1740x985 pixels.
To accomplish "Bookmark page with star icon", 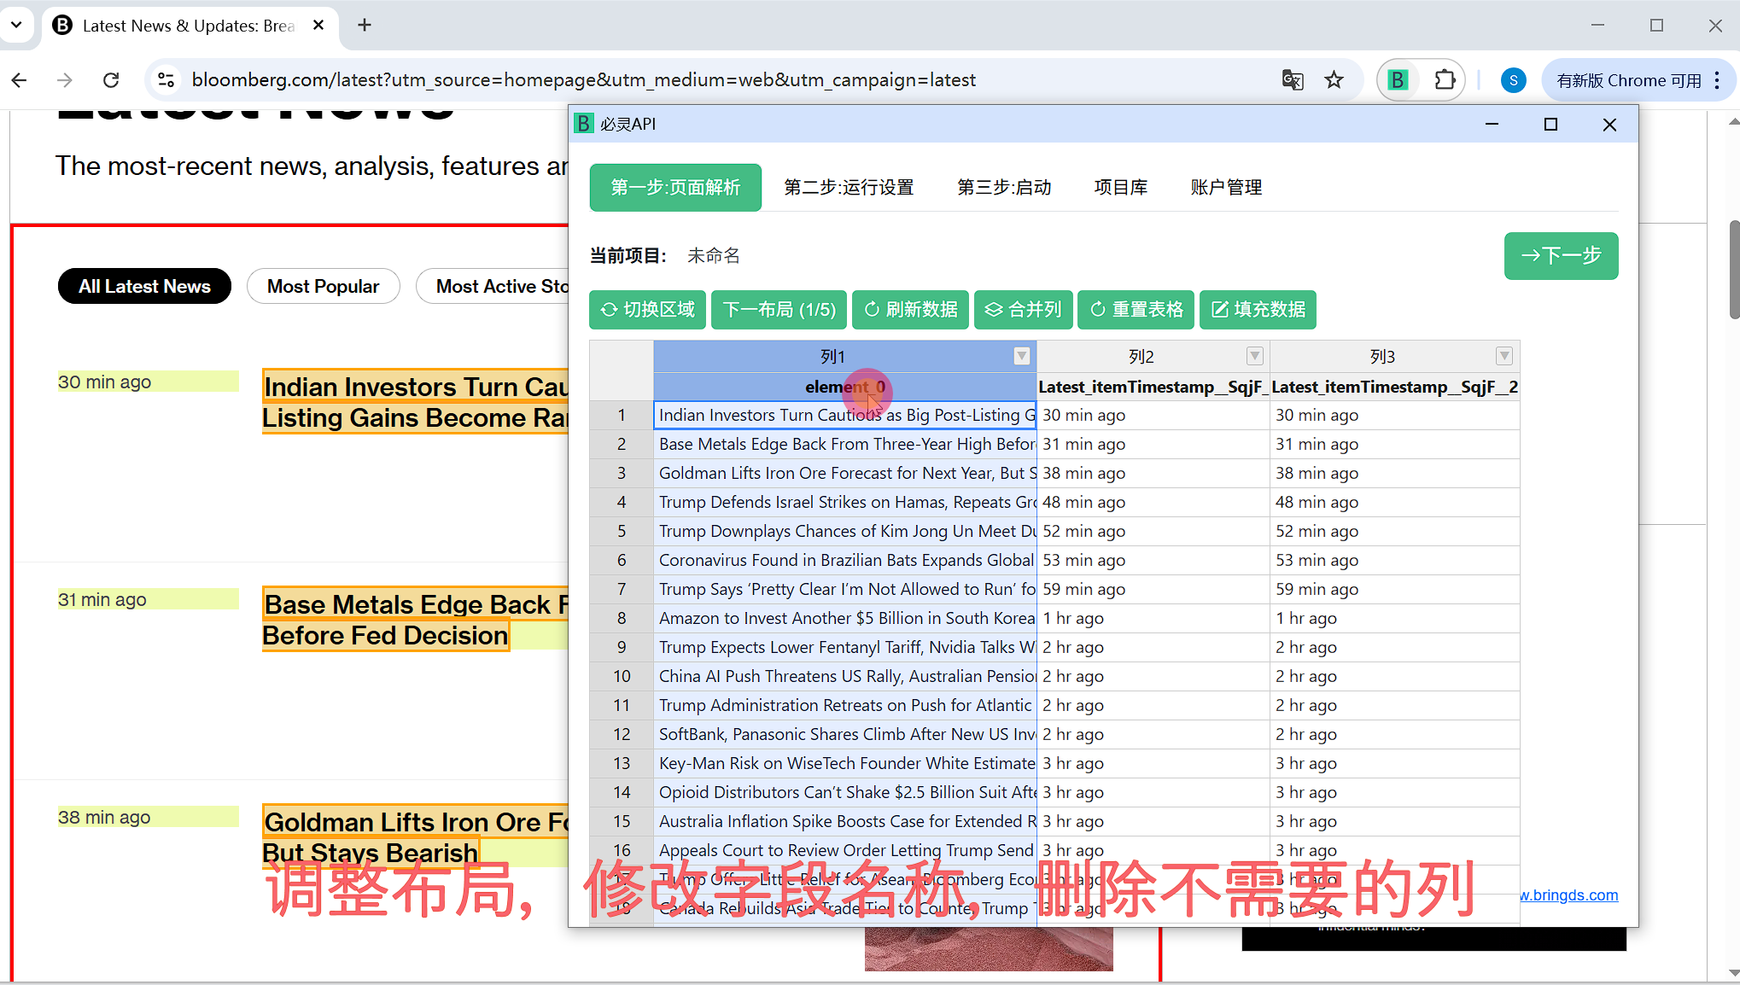I will (x=1334, y=80).
